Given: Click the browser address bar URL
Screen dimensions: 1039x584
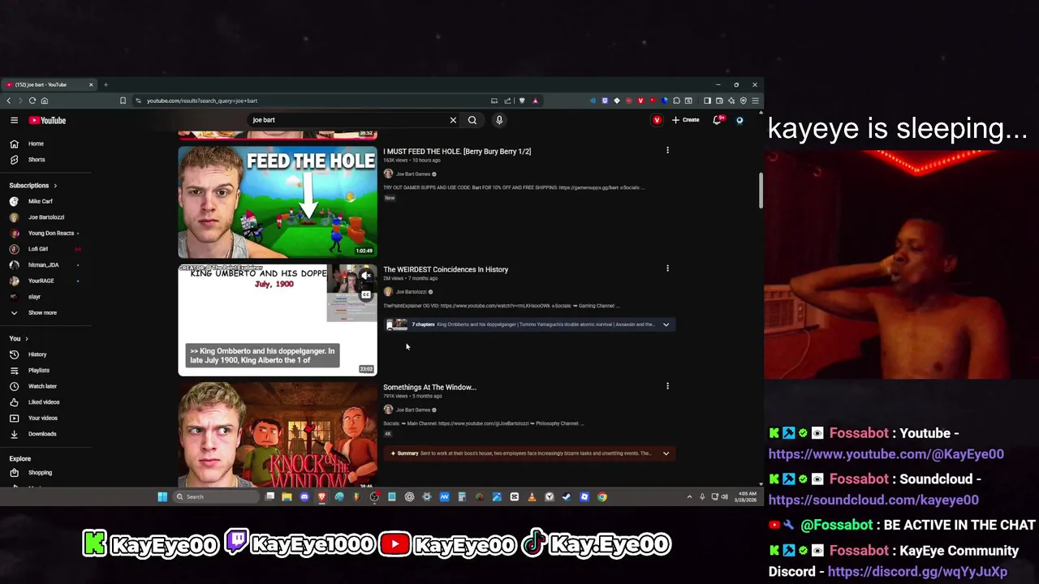Looking at the screenshot, I should [x=202, y=101].
